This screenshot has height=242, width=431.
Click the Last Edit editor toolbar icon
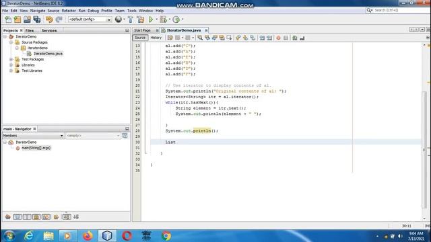click(170, 38)
